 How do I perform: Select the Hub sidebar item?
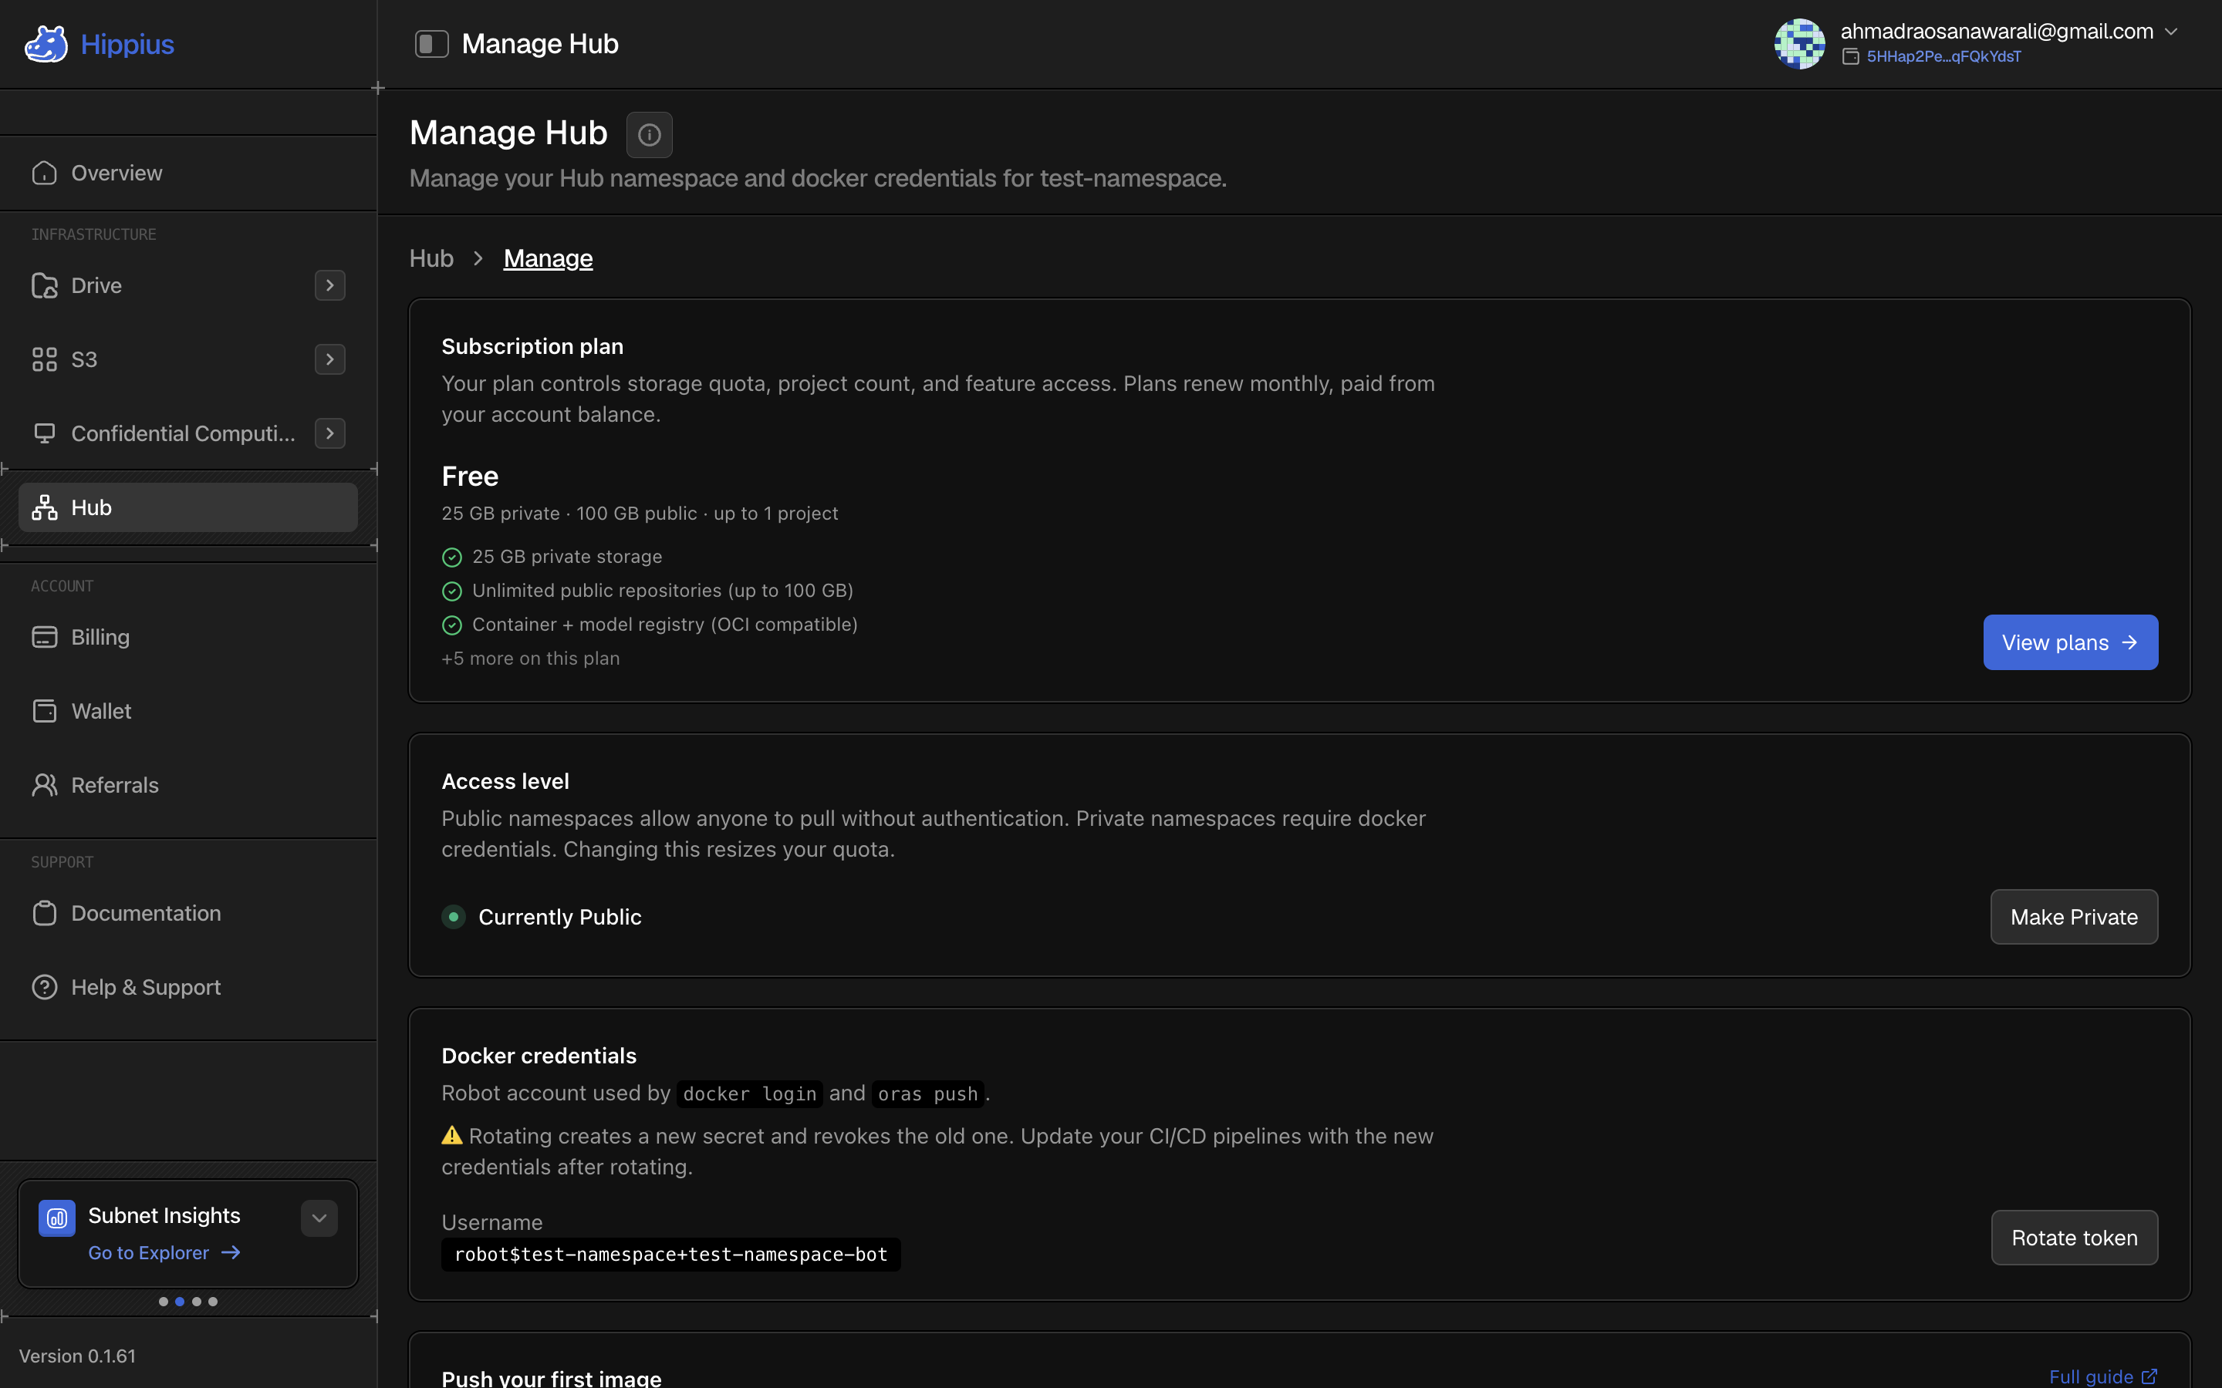pos(188,507)
